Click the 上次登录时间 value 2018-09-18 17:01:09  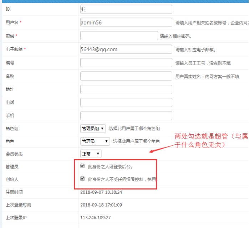[x=101, y=205]
